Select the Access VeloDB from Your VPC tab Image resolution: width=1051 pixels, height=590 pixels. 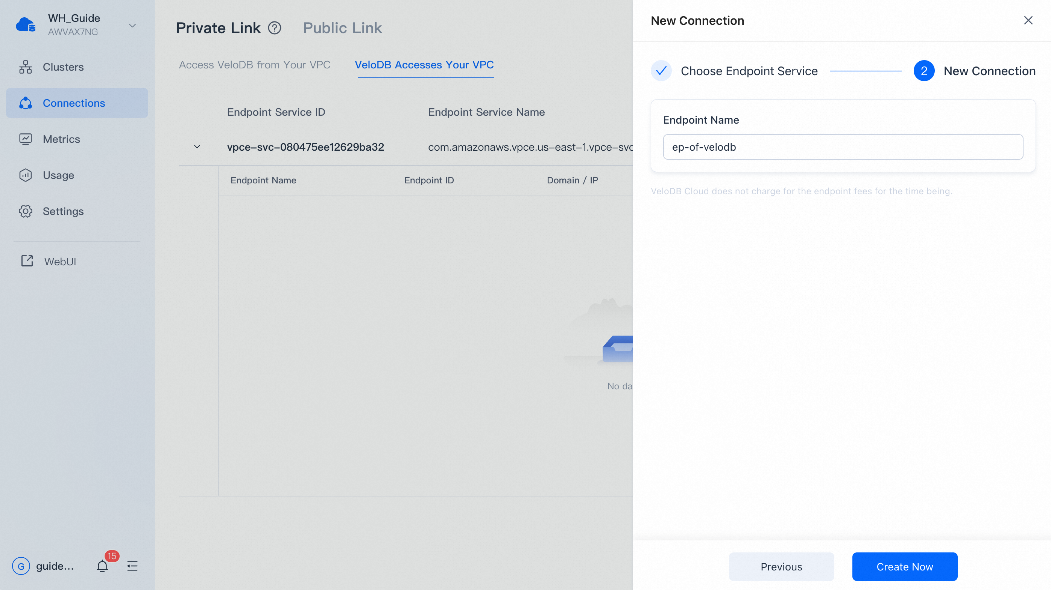(x=255, y=65)
